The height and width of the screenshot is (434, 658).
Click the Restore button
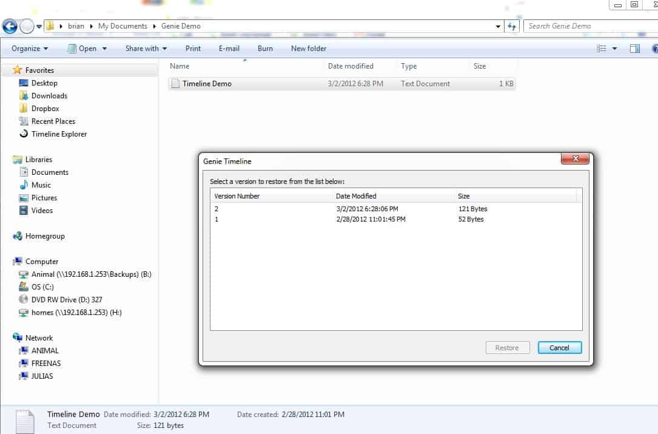[x=508, y=348]
